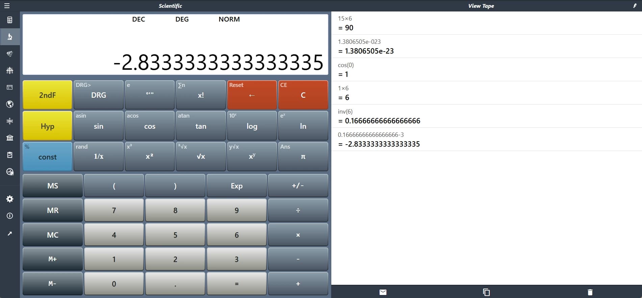The width and height of the screenshot is (642, 298).
Task: Click the sin function key
Action: tap(99, 126)
